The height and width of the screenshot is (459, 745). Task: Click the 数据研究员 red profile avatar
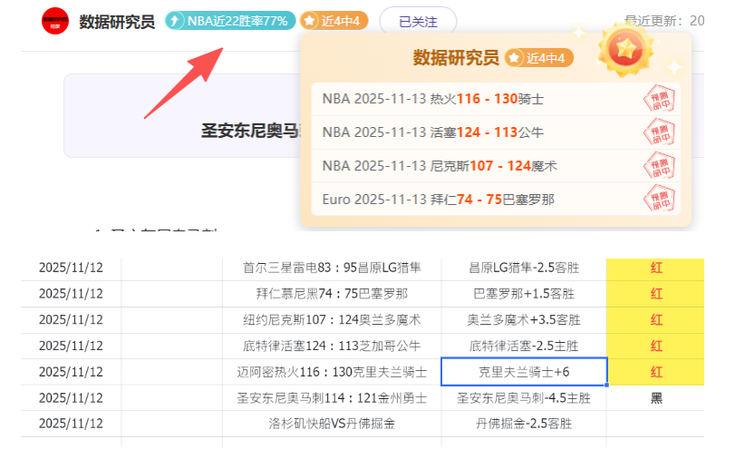55,21
